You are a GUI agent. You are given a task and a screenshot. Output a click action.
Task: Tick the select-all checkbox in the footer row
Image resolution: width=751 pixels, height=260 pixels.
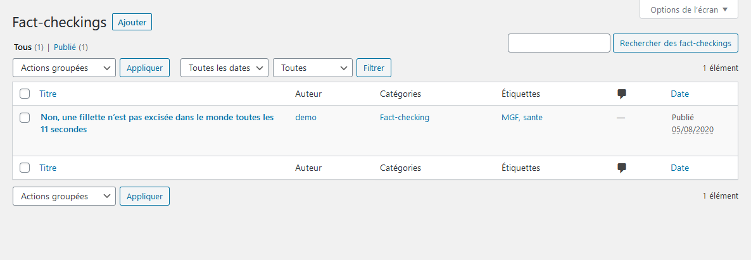coord(25,168)
